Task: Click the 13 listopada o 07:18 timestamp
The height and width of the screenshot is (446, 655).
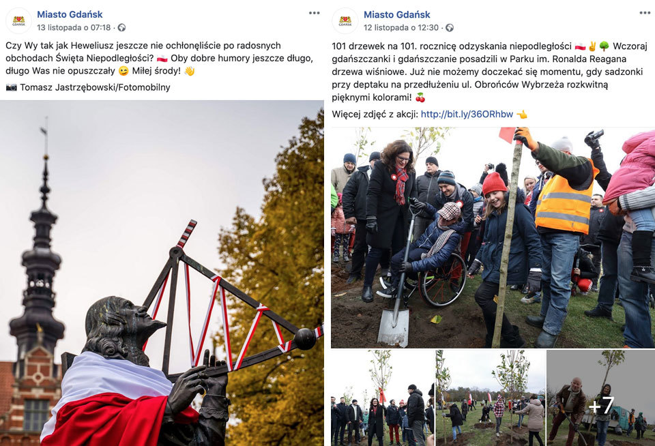Action: (74, 27)
